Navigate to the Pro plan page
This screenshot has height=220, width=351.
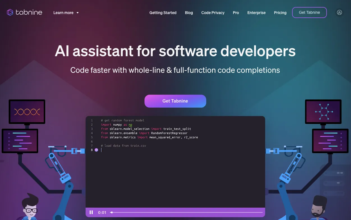236,13
